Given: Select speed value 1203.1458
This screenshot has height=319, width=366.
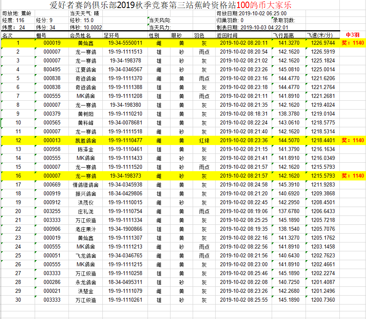Looking at the screenshot, I should click(323, 247).
